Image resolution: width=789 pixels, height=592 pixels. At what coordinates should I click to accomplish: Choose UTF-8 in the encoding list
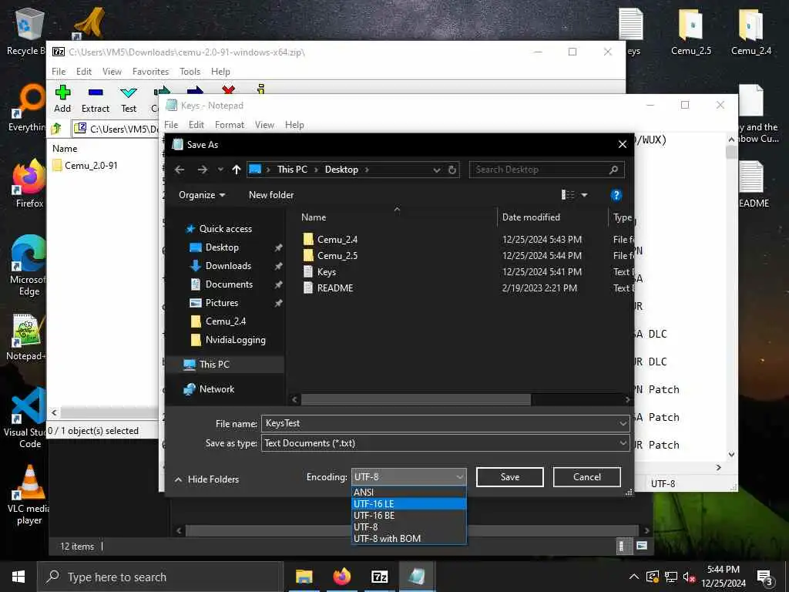pyautogui.click(x=408, y=527)
